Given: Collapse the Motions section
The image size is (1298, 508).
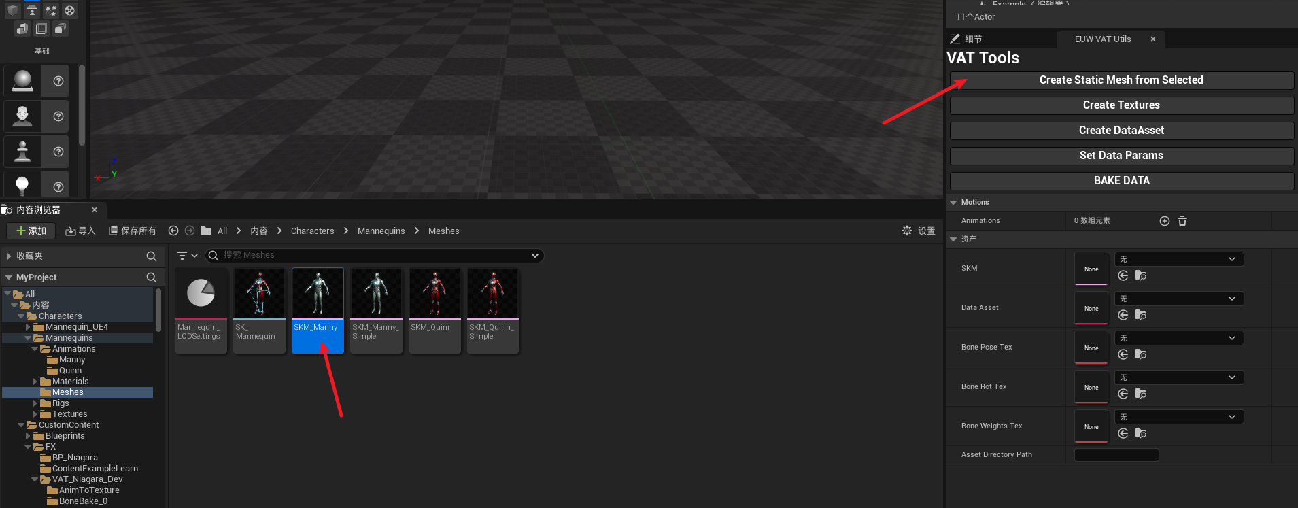Looking at the screenshot, I should [x=953, y=203].
